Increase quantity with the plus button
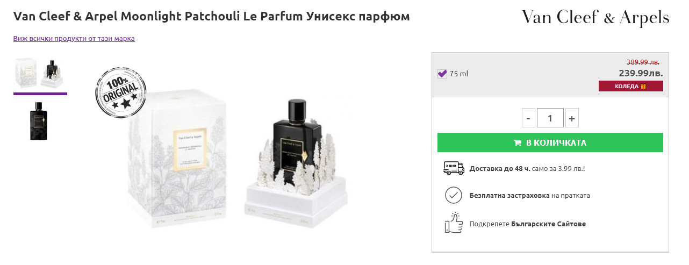Screen dimensions: 689x265 coord(572,118)
